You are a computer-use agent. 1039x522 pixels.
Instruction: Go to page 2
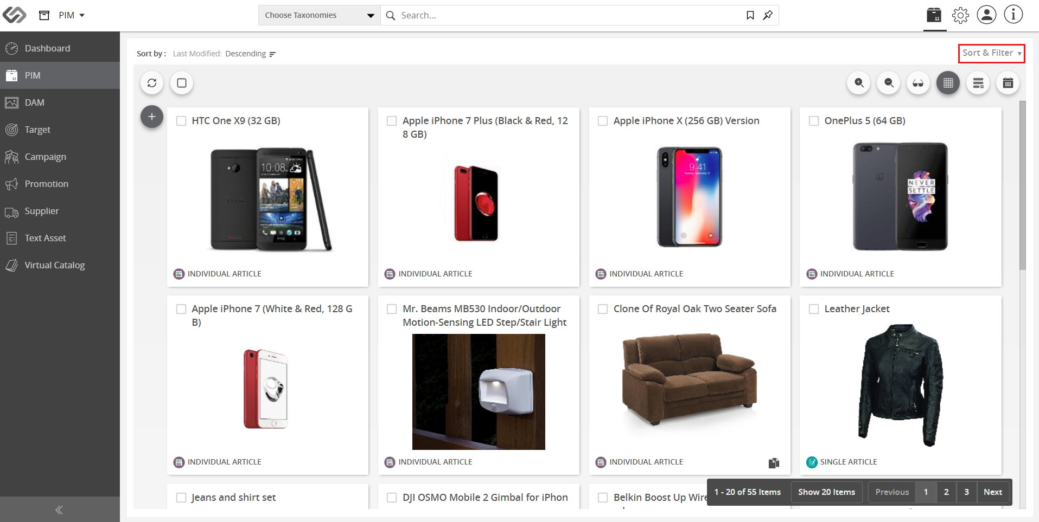(x=946, y=492)
